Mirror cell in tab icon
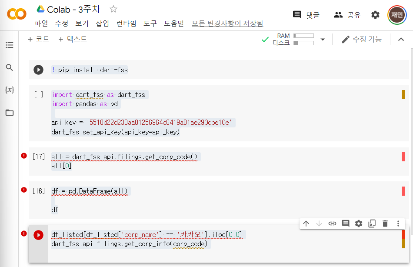This screenshot has height=267, width=413. (x=372, y=224)
